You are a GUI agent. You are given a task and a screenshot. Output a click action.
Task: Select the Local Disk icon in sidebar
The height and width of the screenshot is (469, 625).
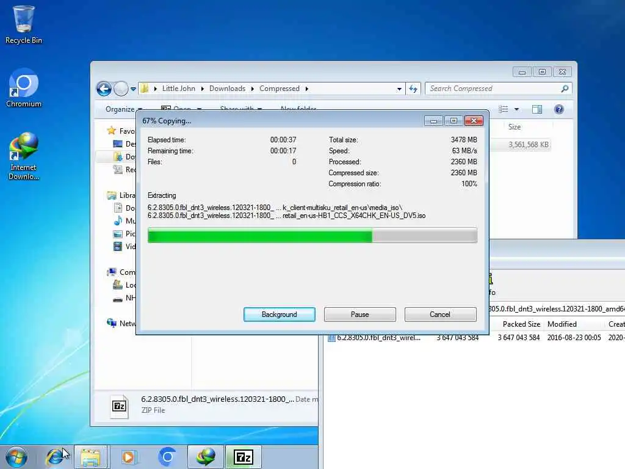[118, 285]
